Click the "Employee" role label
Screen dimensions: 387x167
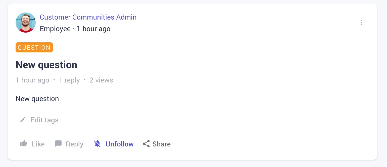click(55, 29)
